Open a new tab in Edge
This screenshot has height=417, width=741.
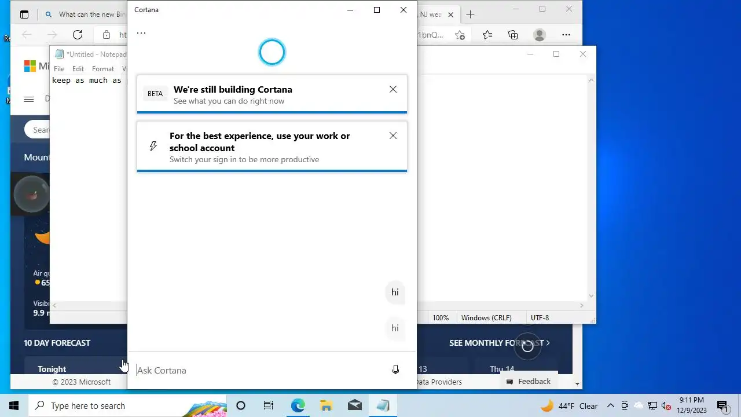coord(470,14)
